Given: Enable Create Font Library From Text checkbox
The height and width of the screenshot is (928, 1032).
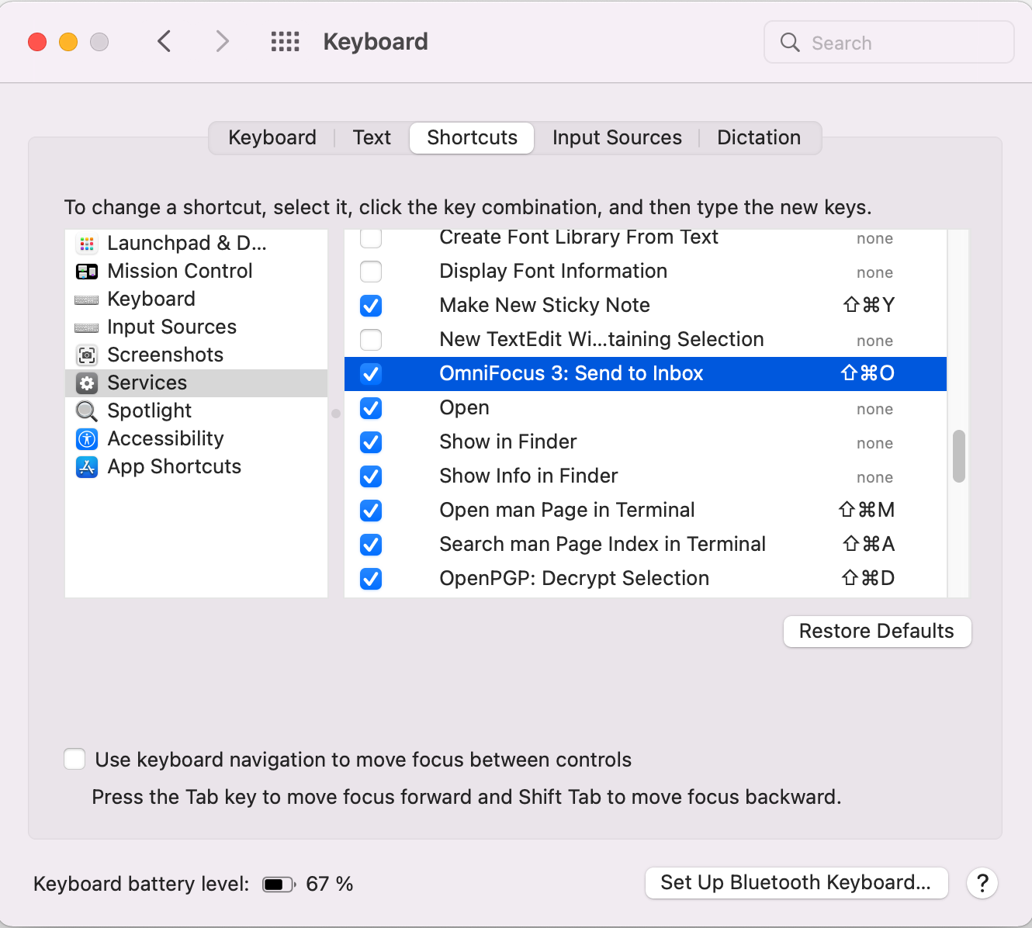Looking at the screenshot, I should pos(371,237).
